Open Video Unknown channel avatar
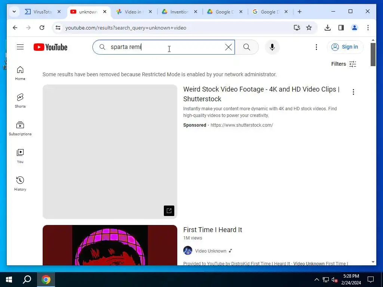This screenshot has width=383, height=287. click(x=188, y=251)
